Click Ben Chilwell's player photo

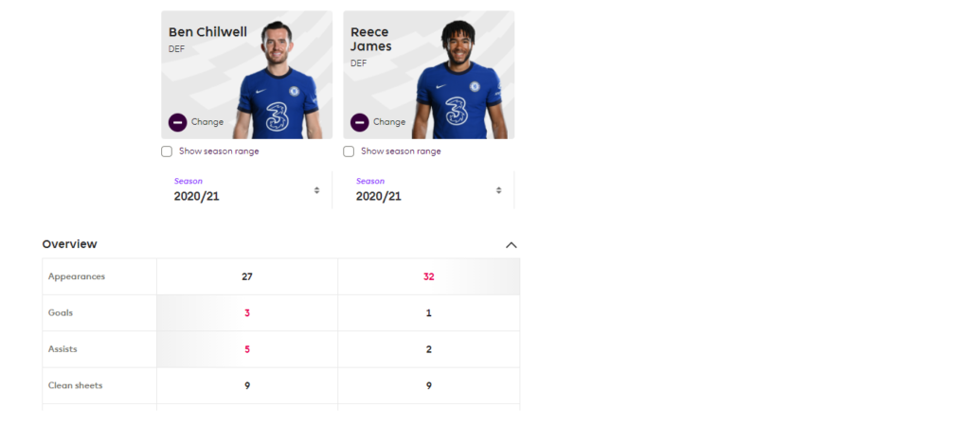point(278,80)
